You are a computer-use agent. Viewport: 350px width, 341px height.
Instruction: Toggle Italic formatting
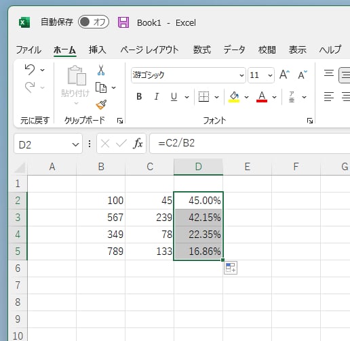click(156, 97)
